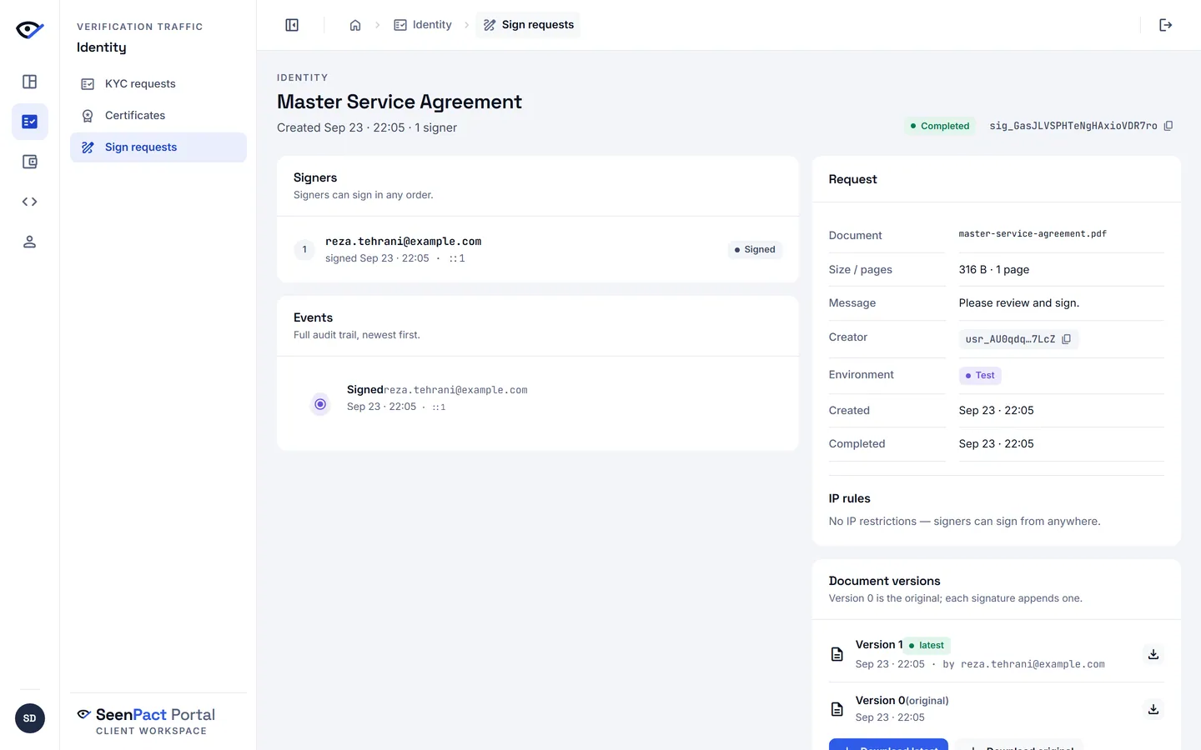1201x750 pixels.
Task: Click signer number 1 badge
Action: coord(304,249)
